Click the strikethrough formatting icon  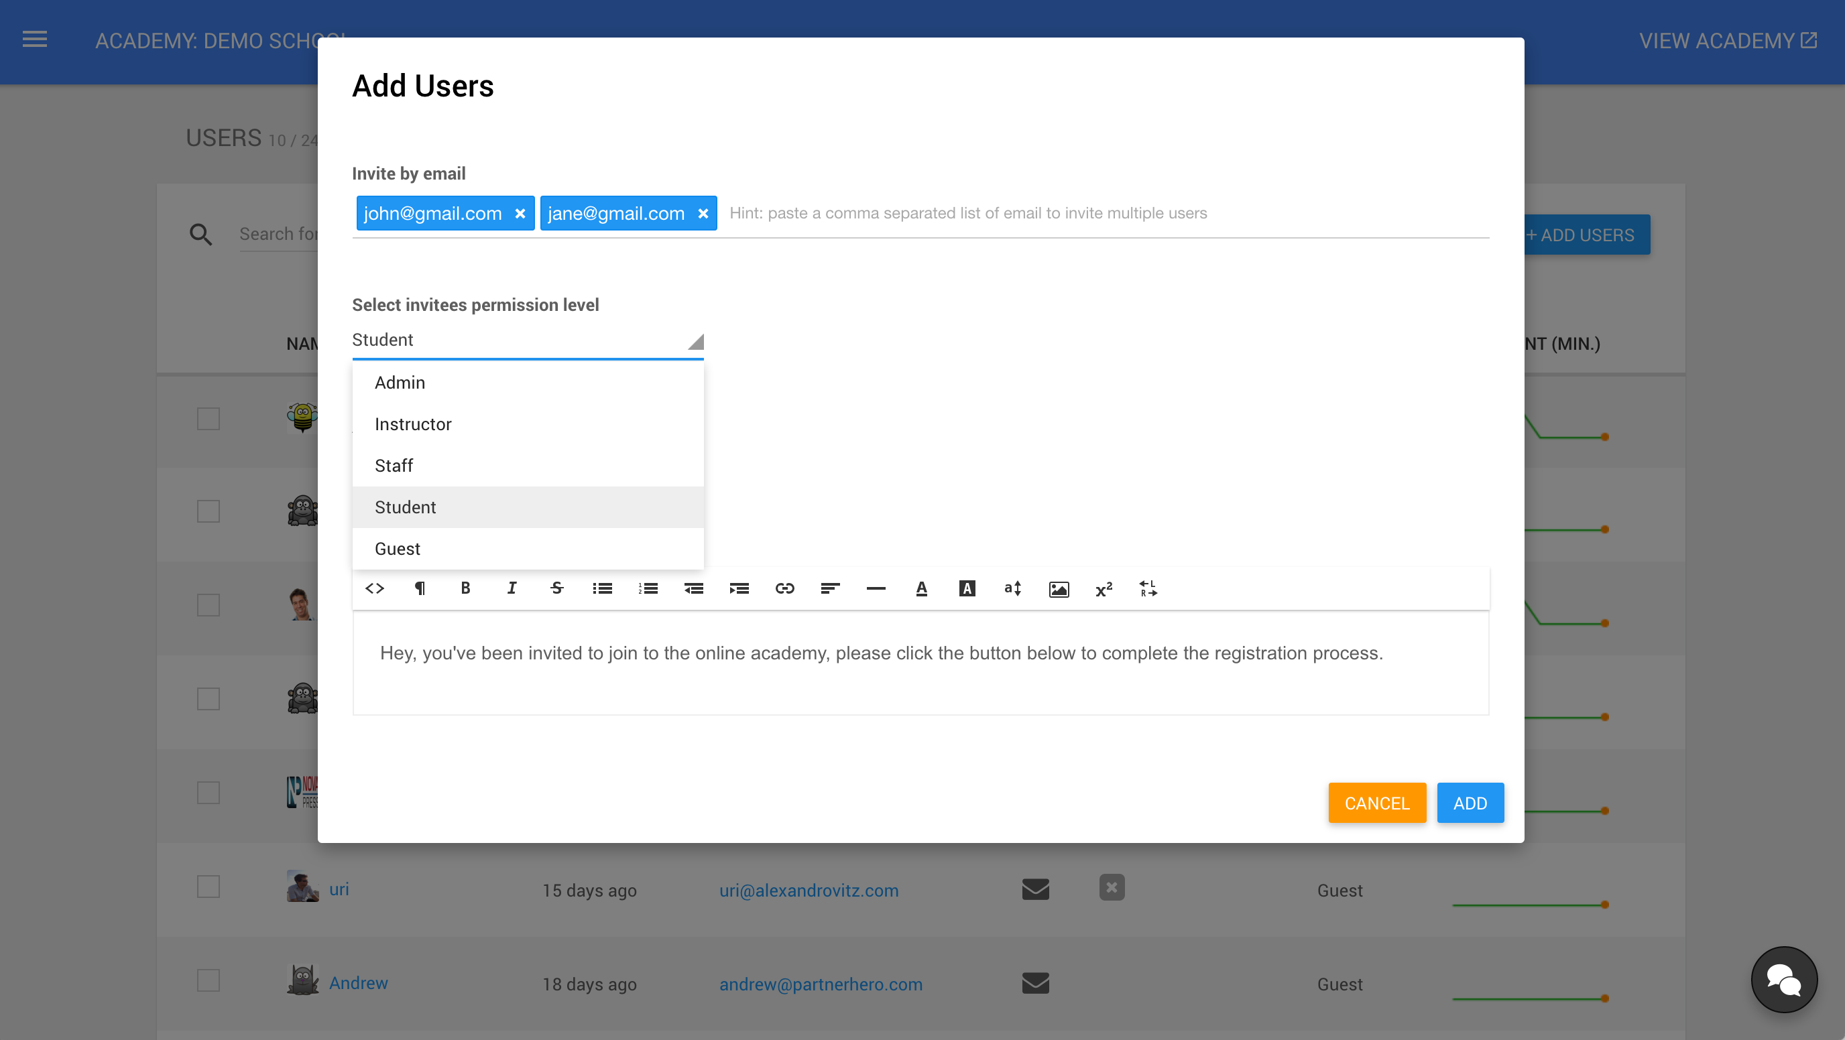pyautogui.click(x=556, y=588)
